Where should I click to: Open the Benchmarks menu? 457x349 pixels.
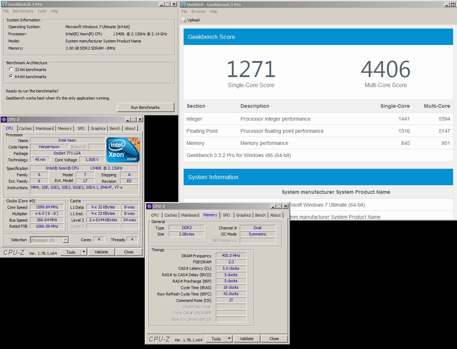[23, 11]
